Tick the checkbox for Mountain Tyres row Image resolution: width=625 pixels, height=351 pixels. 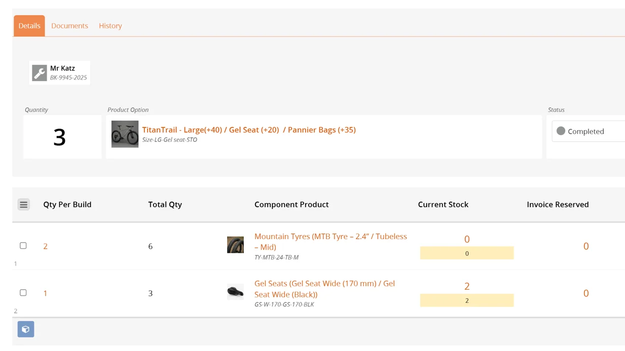[x=23, y=246]
